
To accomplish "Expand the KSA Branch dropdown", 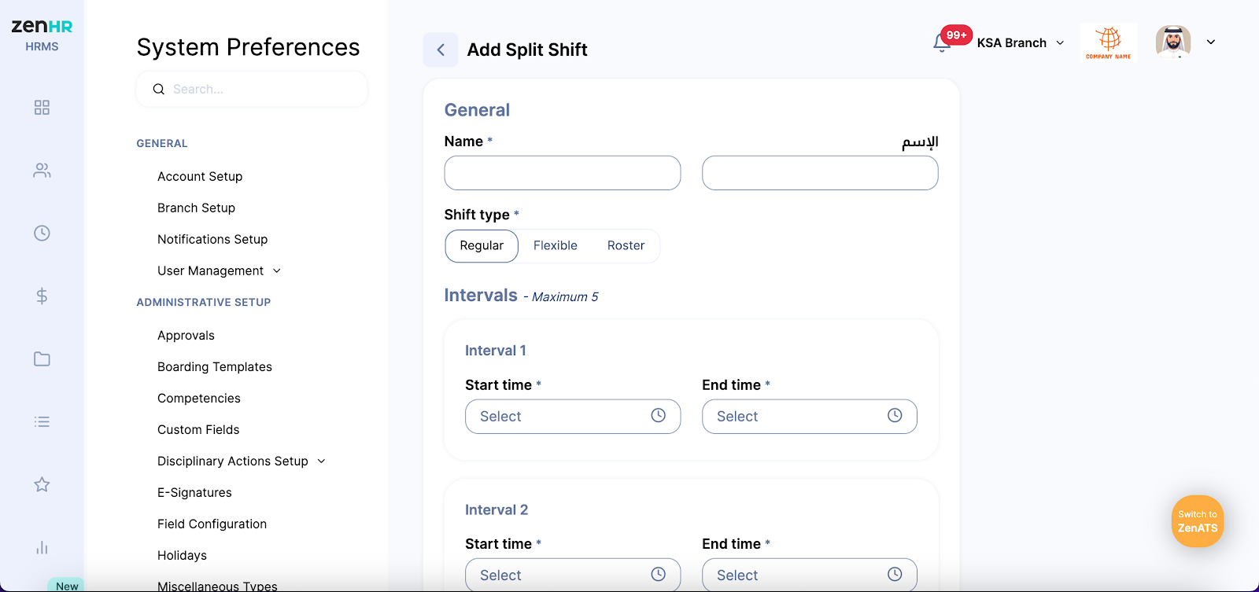I will 1021,43.
